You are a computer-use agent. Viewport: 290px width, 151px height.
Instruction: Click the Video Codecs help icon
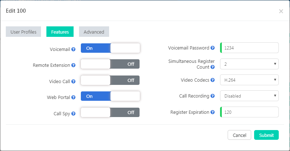click(212, 80)
